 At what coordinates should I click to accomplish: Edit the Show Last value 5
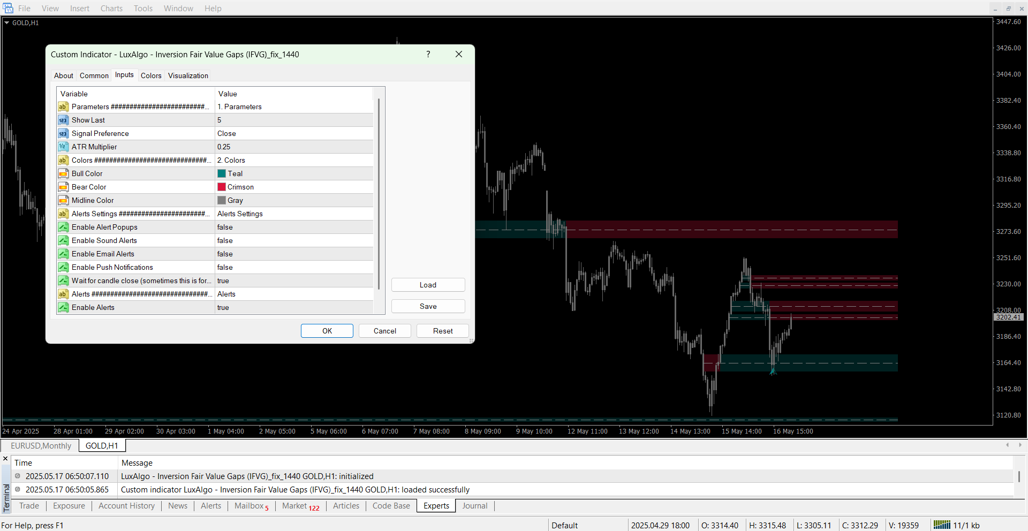(x=294, y=120)
